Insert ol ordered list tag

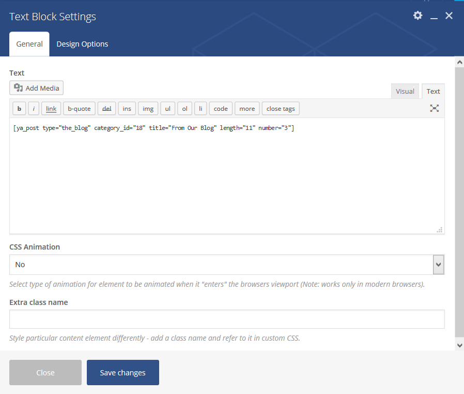point(184,109)
